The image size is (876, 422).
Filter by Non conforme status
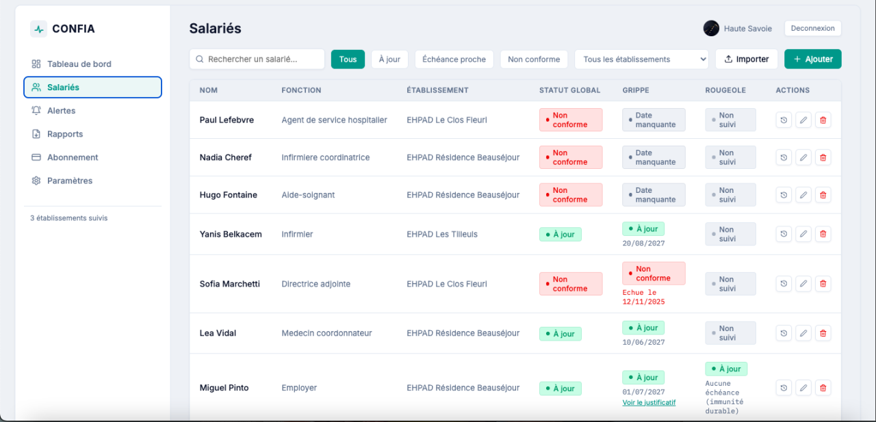(534, 60)
